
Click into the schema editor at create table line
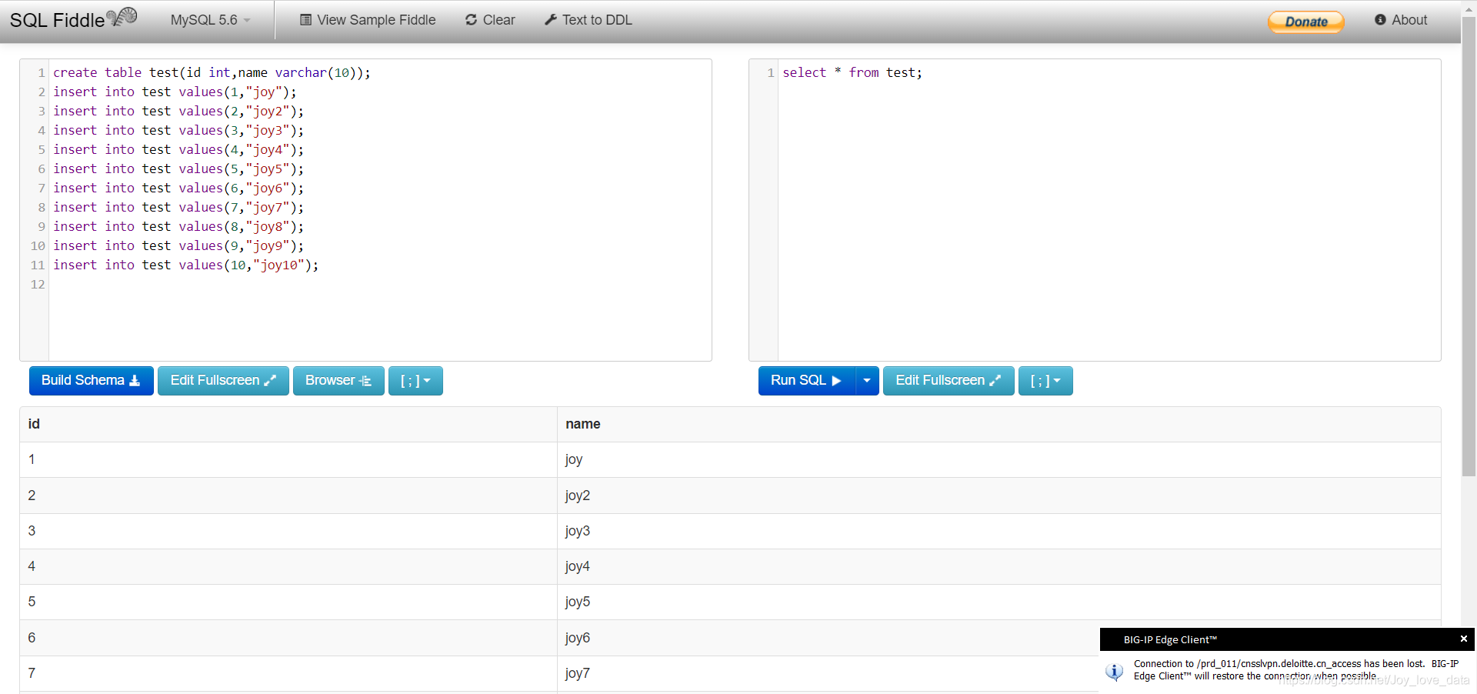212,72
